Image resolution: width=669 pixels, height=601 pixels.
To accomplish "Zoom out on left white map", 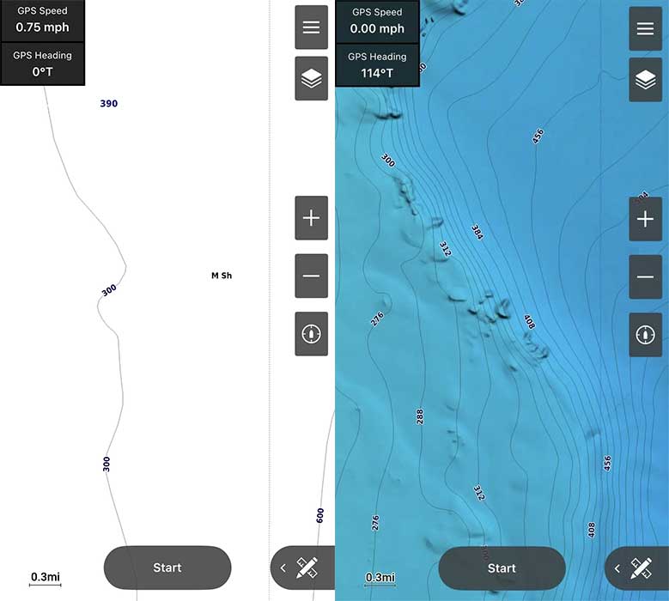I will tap(312, 276).
